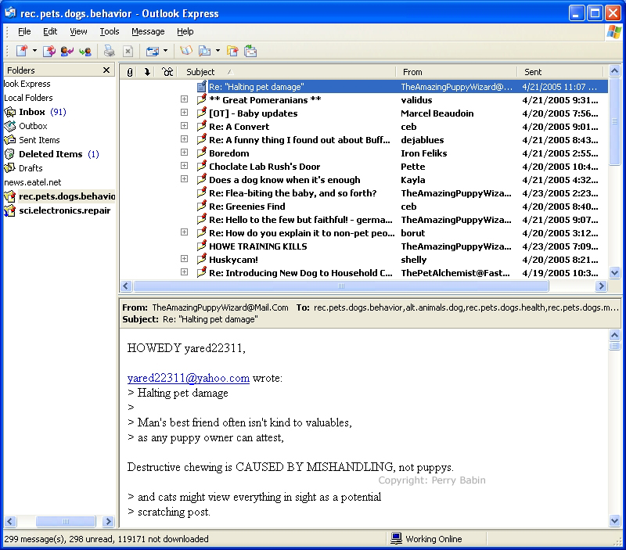Viewport: 626px width, 550px height.
Task: Open the File menu
Action: [24, 31]
